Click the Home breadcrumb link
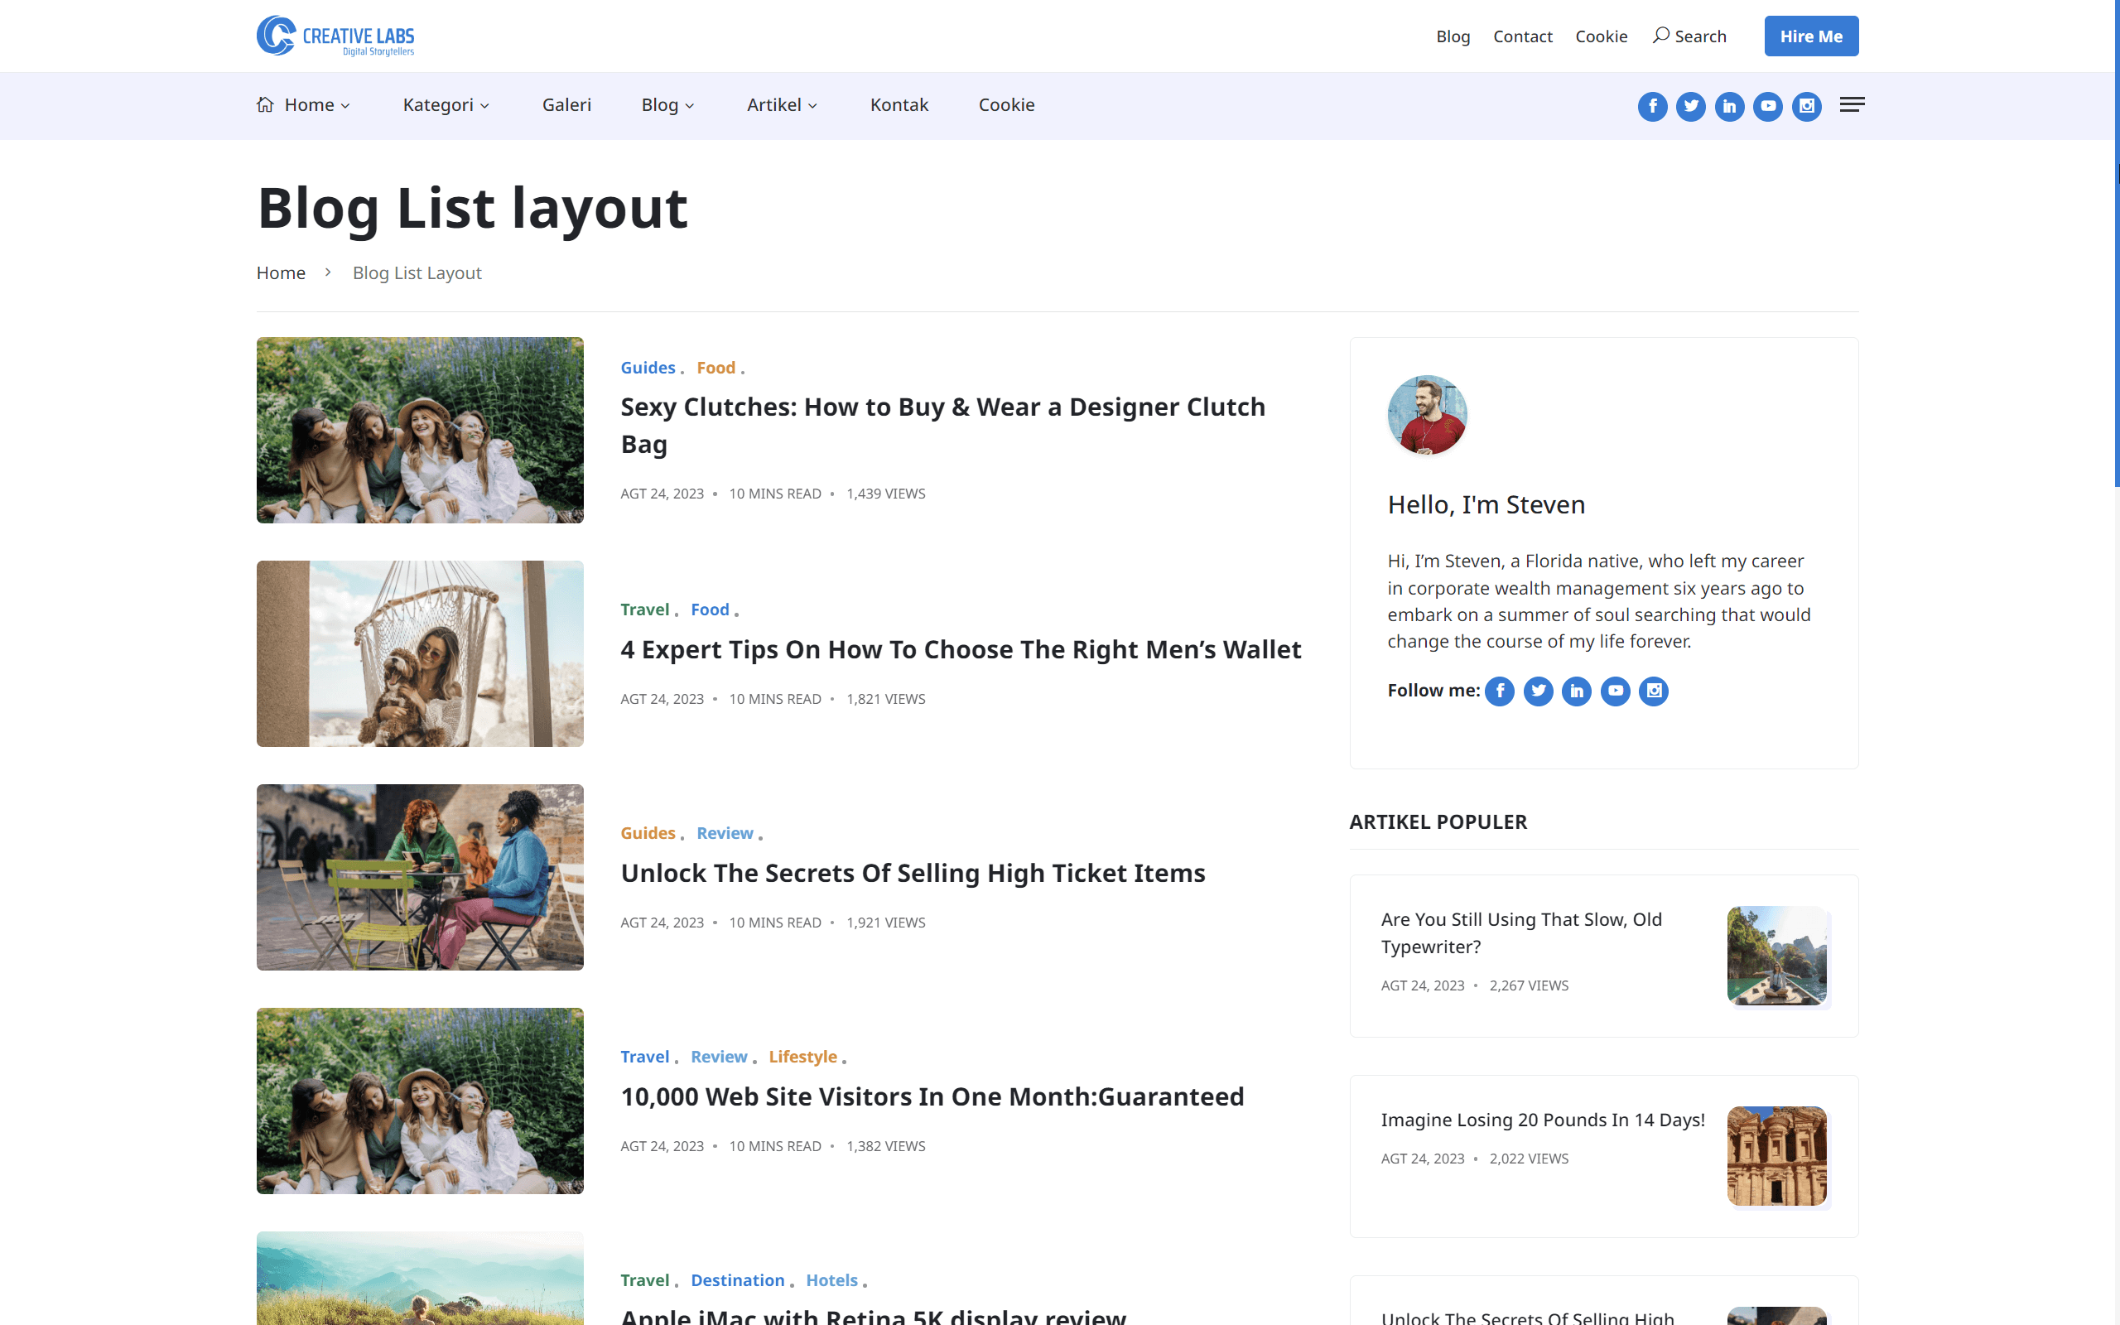Viewport: 2120px width, 1325px height. 281,272
